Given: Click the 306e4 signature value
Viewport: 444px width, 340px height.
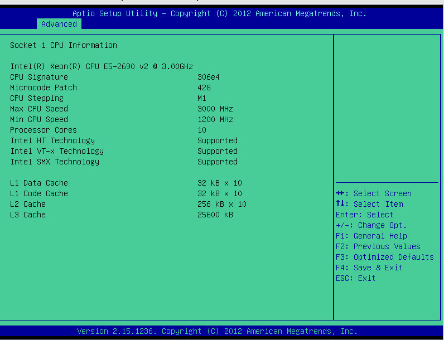Looking at the screenshot, I should click(209, 77).
